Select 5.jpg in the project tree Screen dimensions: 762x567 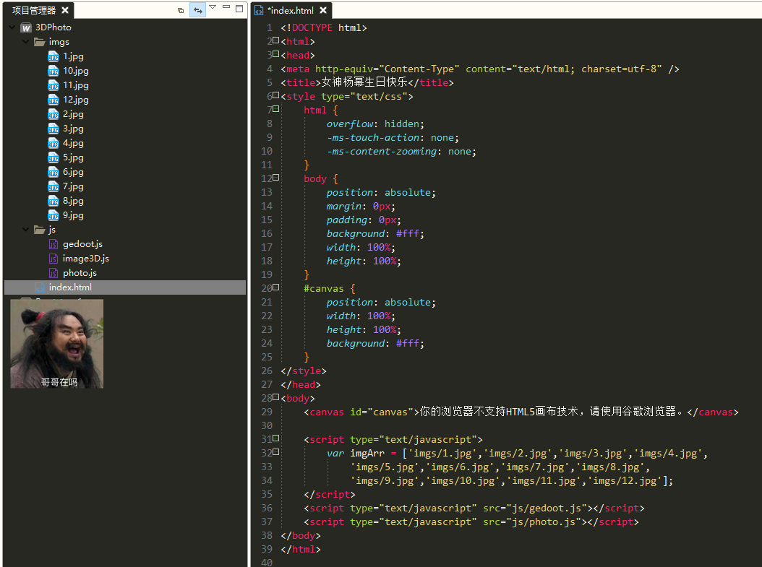73,157
